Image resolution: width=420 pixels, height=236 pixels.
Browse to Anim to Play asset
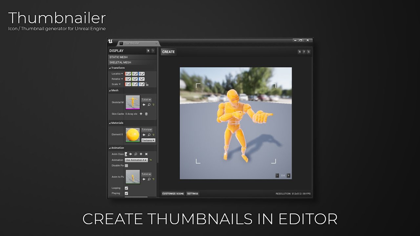click(x=149, y=179)
